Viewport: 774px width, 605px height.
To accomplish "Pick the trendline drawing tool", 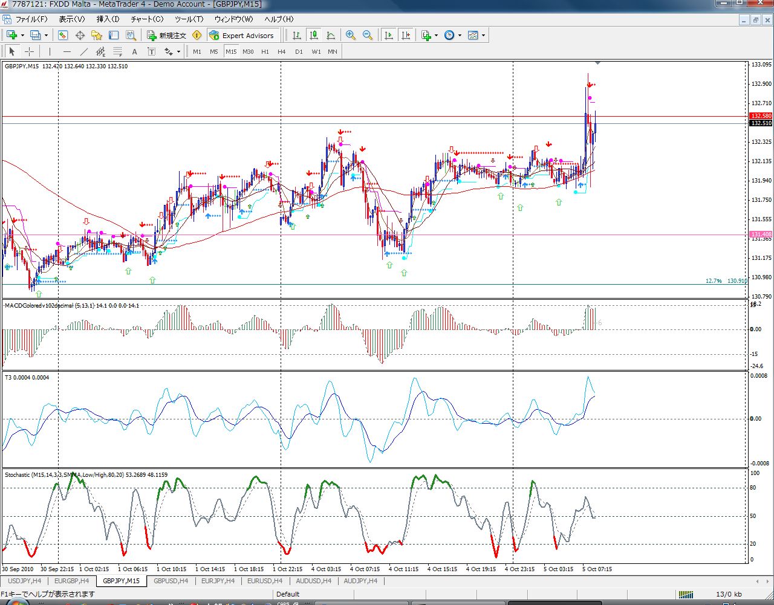I will pos(84,52).
